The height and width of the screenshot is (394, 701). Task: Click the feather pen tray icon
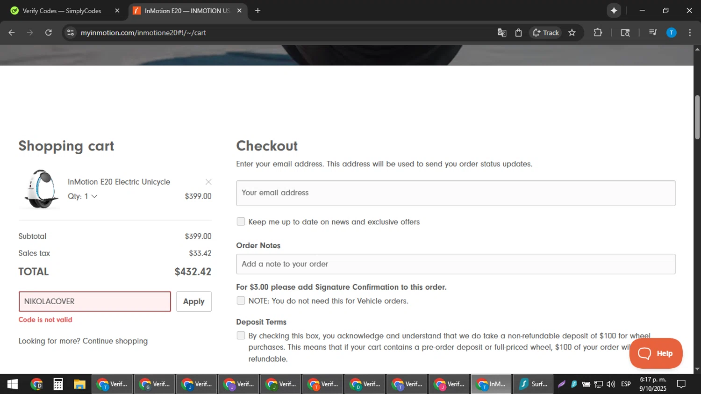pyautogui.click(x=562, y=384)
